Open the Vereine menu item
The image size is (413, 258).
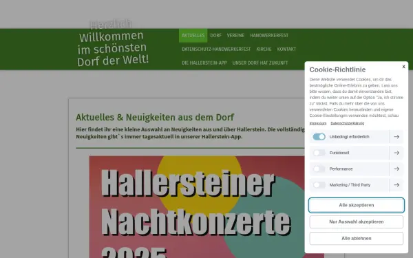tap(235, 35)
